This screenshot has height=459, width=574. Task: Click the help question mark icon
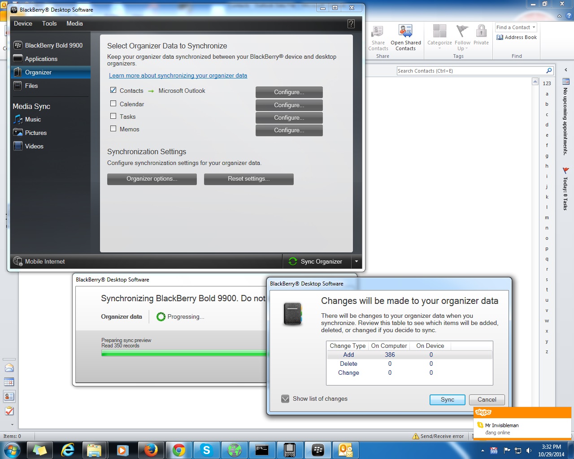[351, 24]
